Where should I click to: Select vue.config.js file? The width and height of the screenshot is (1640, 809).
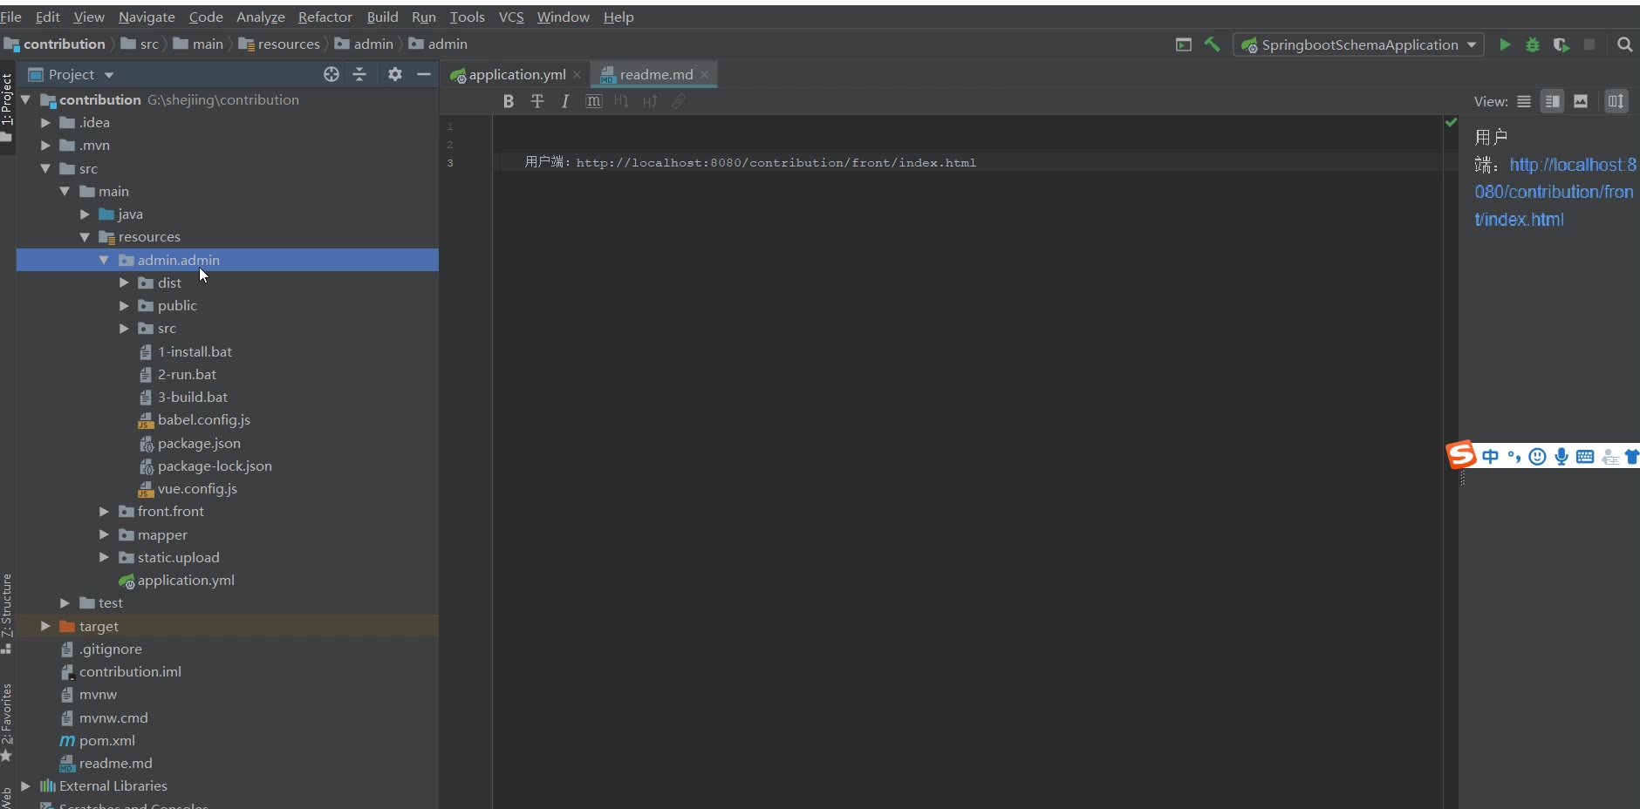tap(197, 488)
